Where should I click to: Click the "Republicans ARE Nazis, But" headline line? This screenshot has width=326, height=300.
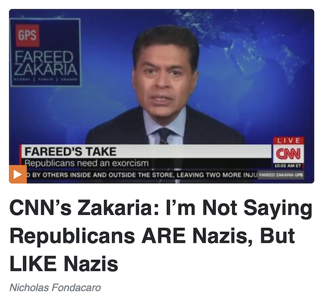tap(152, 236)
